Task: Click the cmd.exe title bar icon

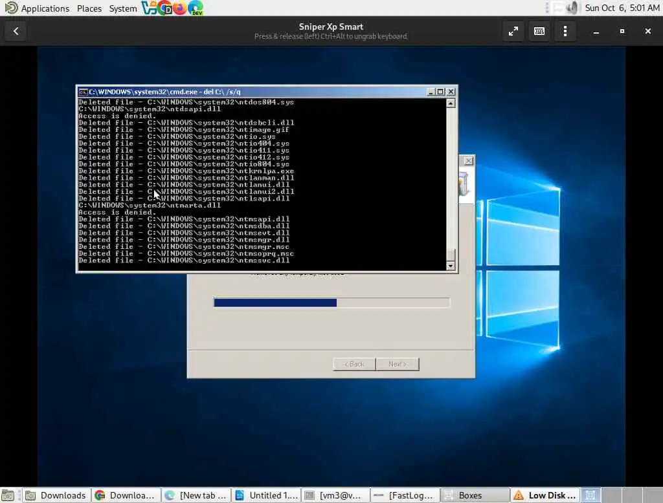Action: click(83, 92)
